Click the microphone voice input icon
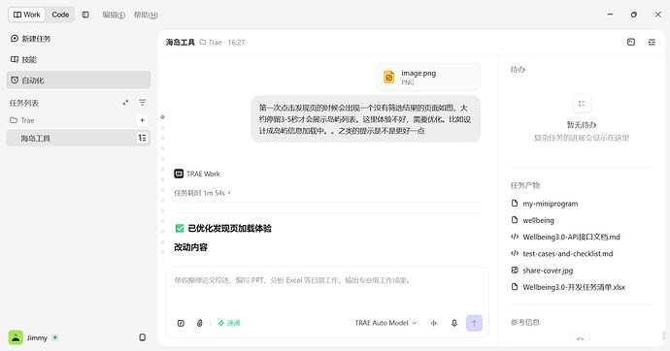 pos(454,323)
